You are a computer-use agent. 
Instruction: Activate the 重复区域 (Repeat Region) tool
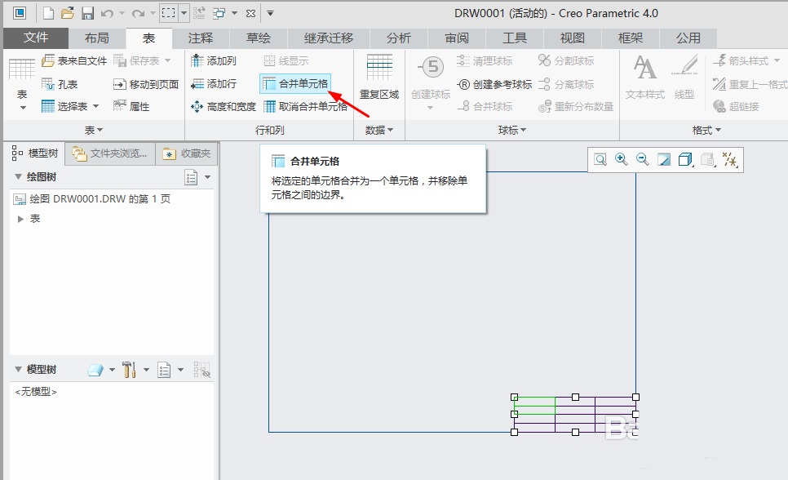pos(379,78)
